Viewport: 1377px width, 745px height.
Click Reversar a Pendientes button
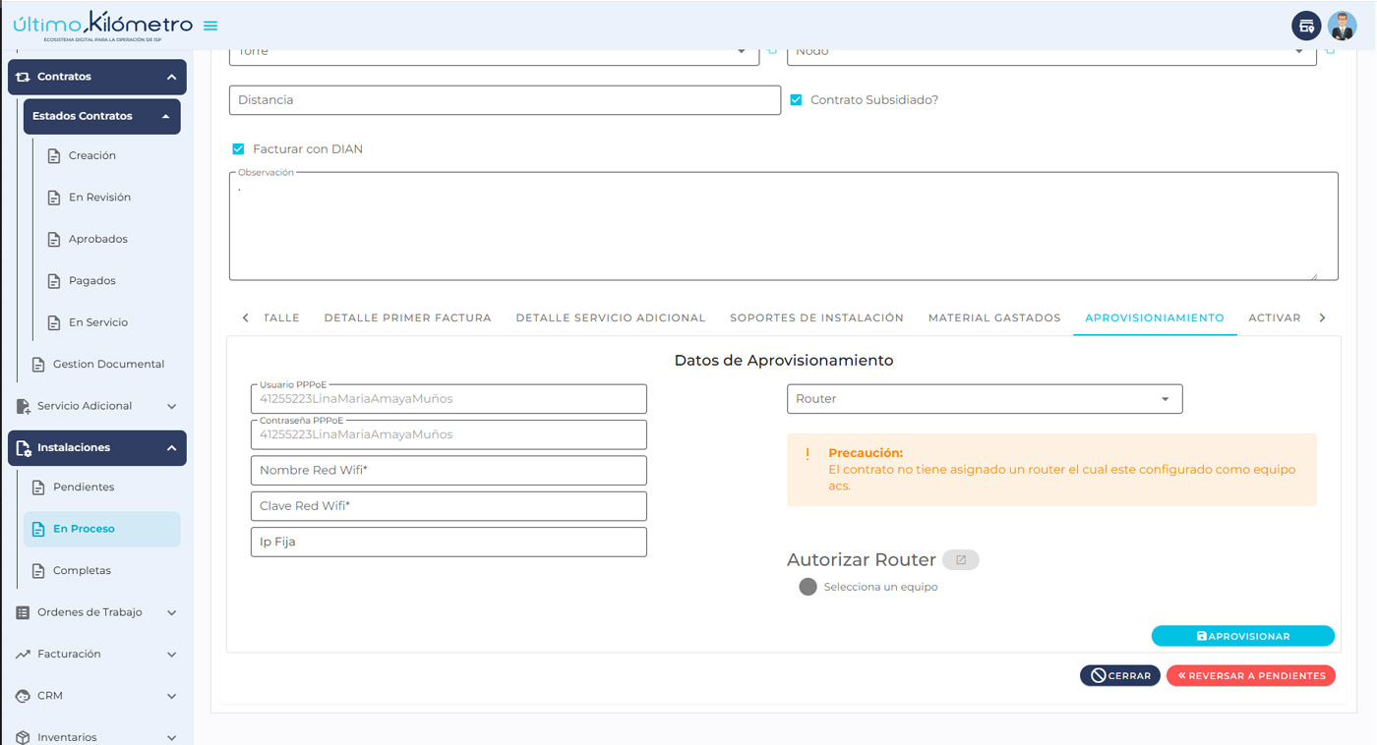(1250, 676)
